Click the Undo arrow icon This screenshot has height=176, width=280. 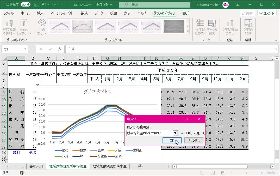(44, 4)
